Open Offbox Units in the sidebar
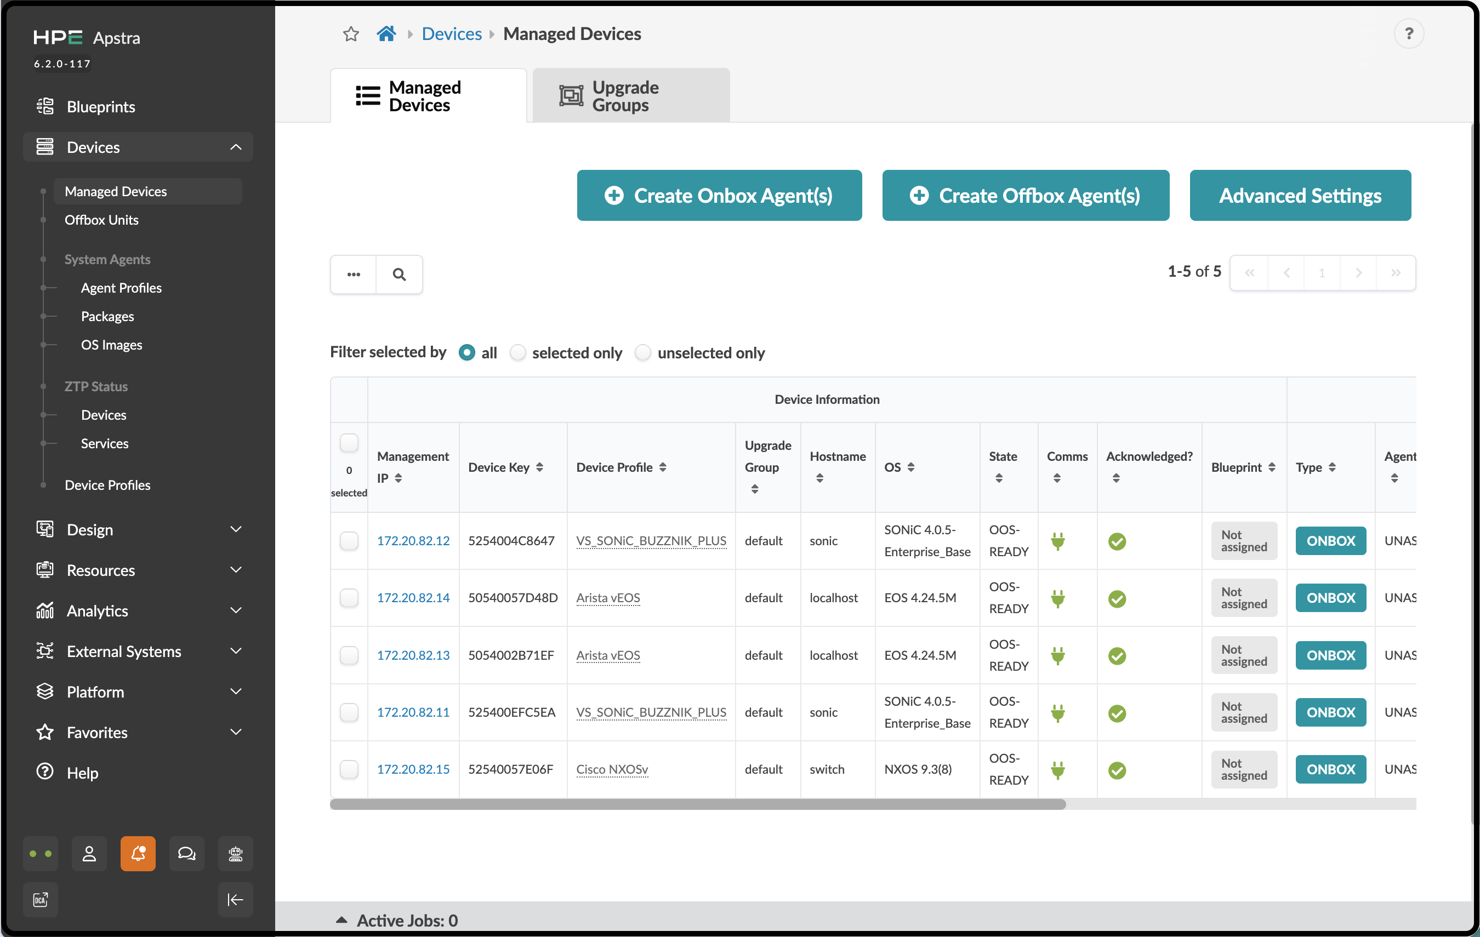This screenshot has width=1480, height=937. click(x=101, y=219)
